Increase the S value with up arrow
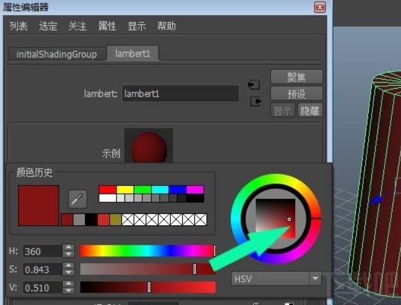This screenshot has height=305, width=401. 68,266
